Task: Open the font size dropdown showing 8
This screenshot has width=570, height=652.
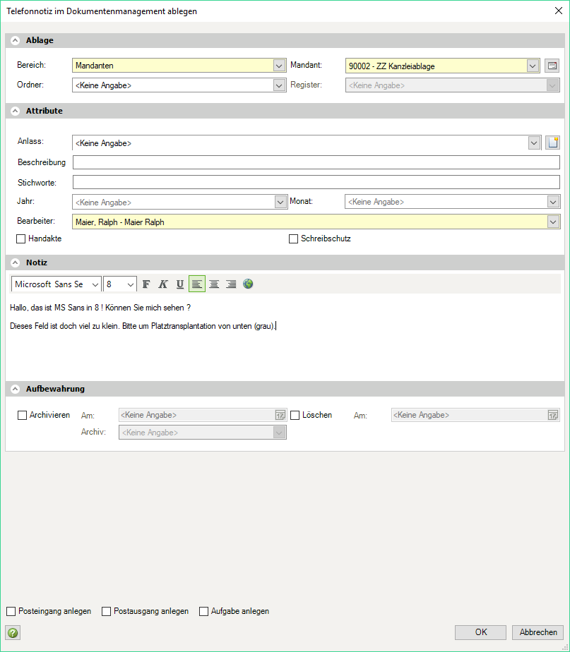Action: (131, 284)
